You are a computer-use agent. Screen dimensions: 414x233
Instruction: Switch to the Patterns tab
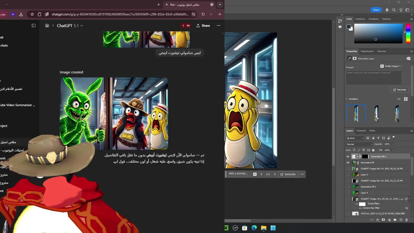386,19
